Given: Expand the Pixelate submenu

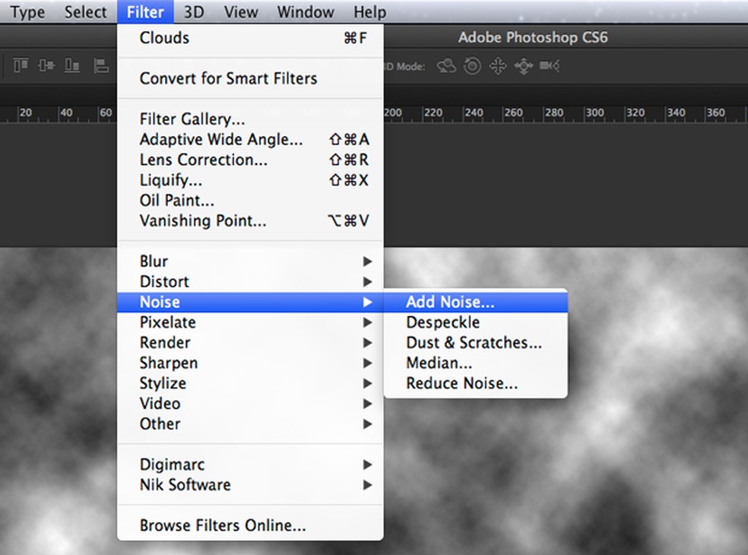Looking at the screenshot, I should 250,322.
